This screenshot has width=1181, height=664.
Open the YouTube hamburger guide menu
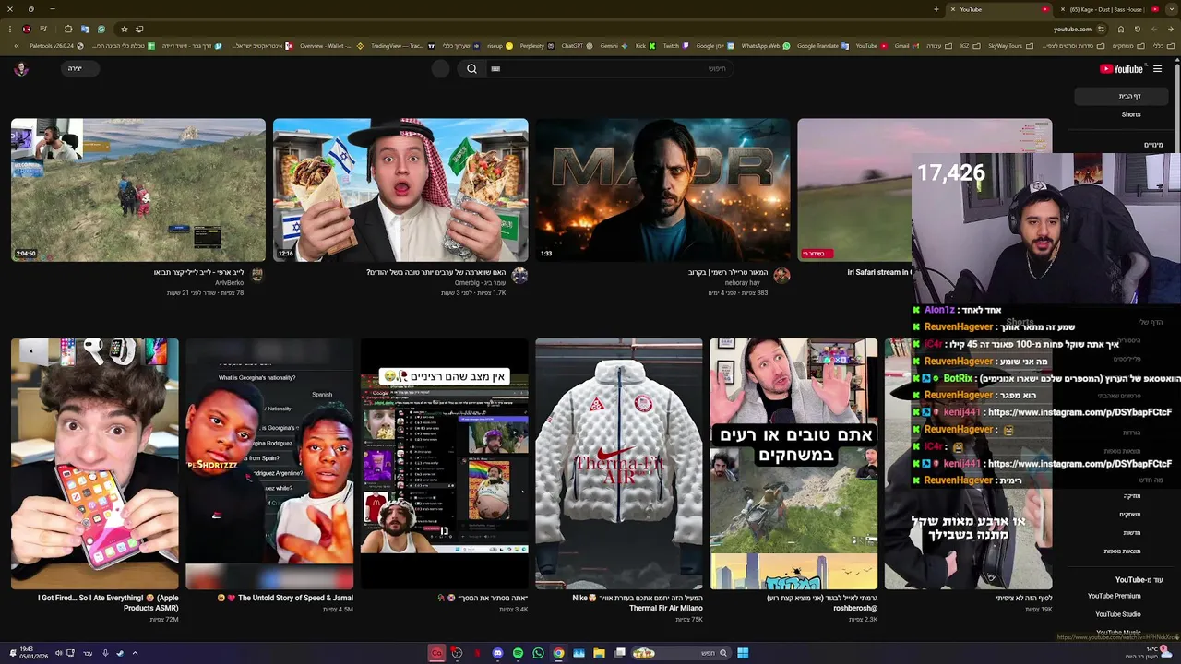[x=1157, y=68]
